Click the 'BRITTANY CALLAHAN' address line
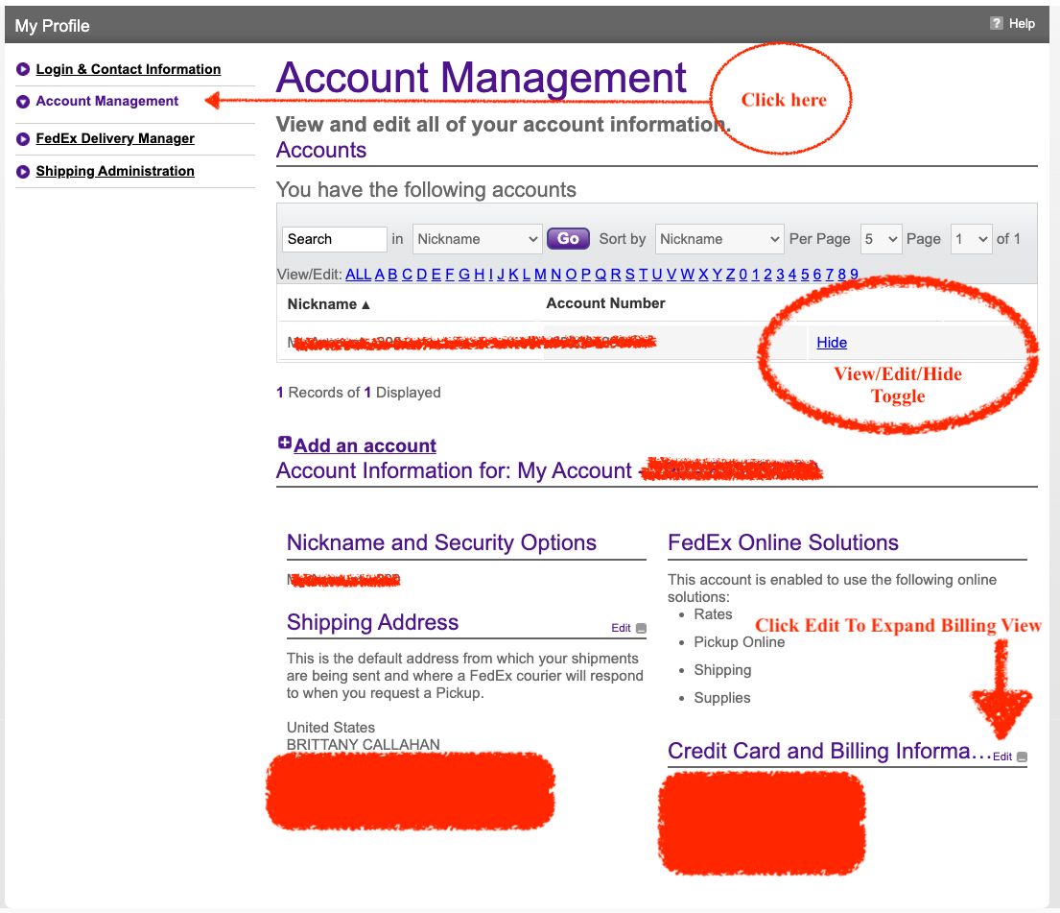Screen dimensions: 1060x913 click(x=363, y=744)
